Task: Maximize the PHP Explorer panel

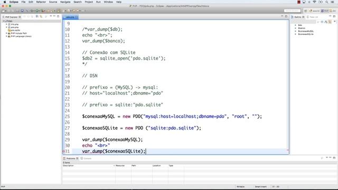Action: 58,16
